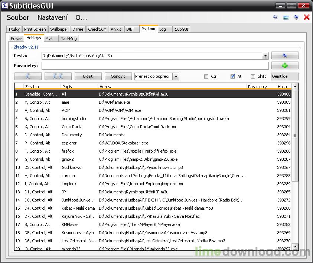Screen dimensions: 313x263
Task: Expand the Cesta path dropdown
Action: (x=265, y=56)
